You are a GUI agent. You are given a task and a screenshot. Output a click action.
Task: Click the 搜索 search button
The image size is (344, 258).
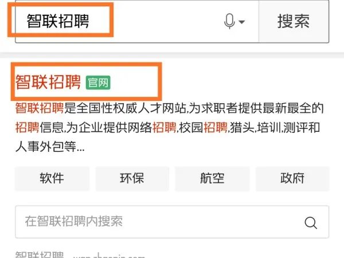(x=294, y=21)
